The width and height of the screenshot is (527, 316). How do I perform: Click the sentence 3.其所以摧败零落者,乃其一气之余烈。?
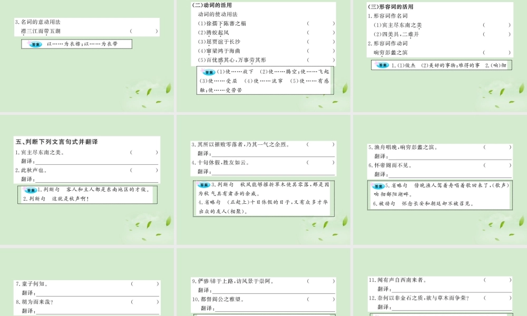[x=241, y=144]
